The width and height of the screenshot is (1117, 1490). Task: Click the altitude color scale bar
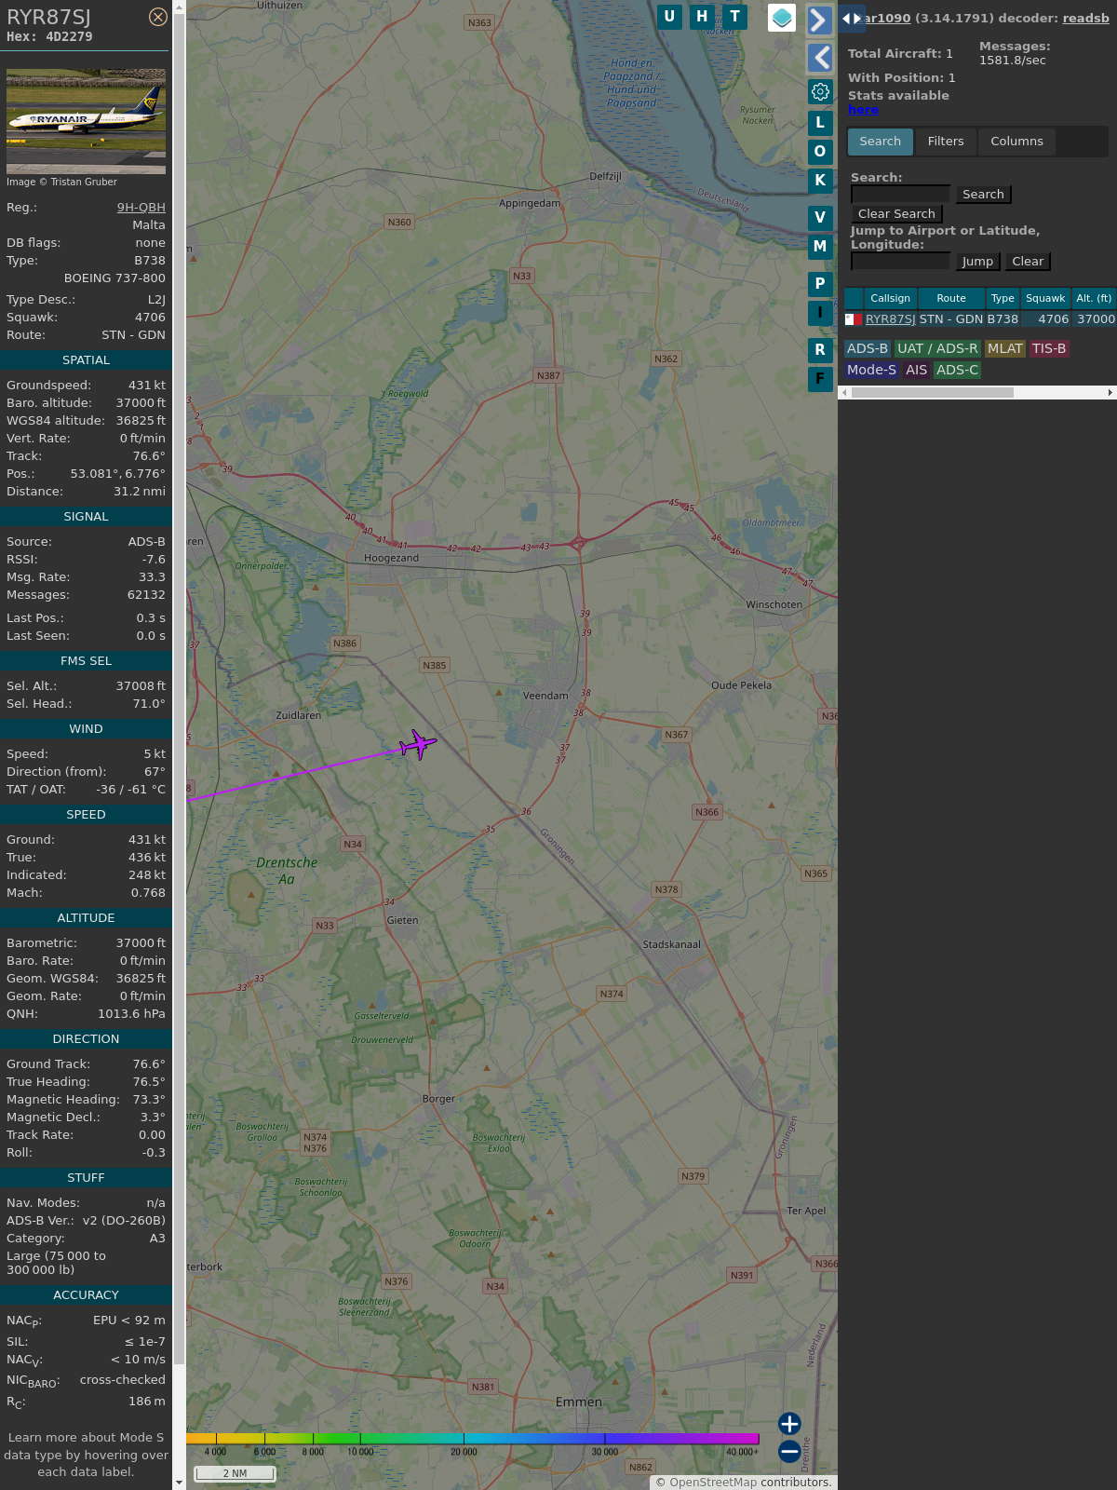click(x=473, y=1439)
